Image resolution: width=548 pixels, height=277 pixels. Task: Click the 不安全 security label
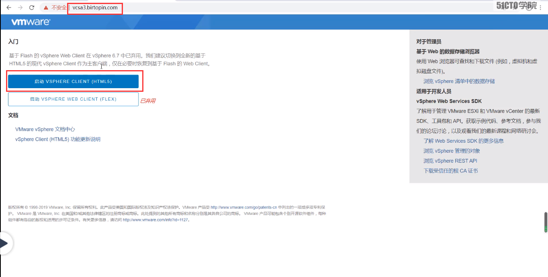click(59, 8)
